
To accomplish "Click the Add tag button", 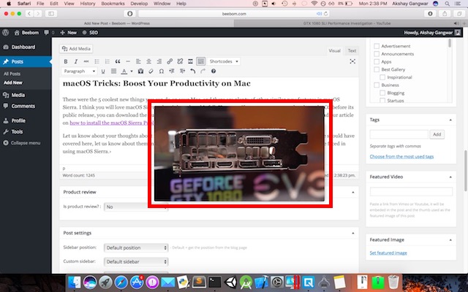I will pyautogui.click(x=437, y=134).
